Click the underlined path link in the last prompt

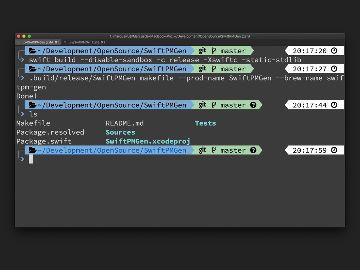click(x=112, y=150)
